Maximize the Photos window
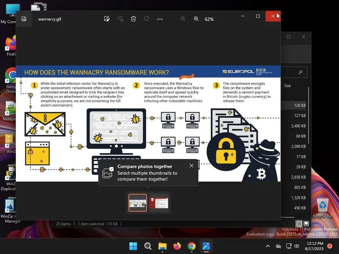Viewport: 339px width, 254px height. (258, 16)
